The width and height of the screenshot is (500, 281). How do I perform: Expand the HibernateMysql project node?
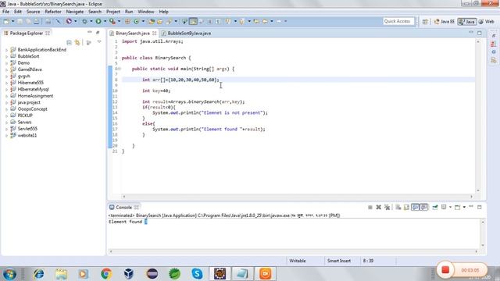(6, 90)
